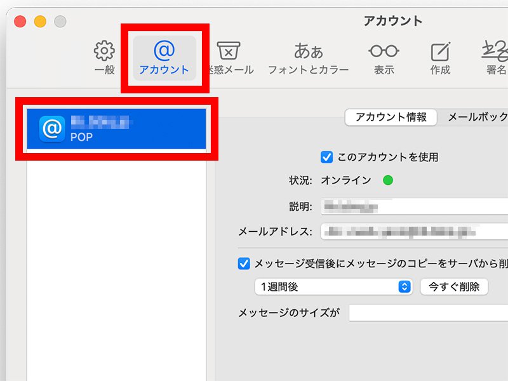
Task: Switch to アカウント情報 tab
Action: (391, 117)
